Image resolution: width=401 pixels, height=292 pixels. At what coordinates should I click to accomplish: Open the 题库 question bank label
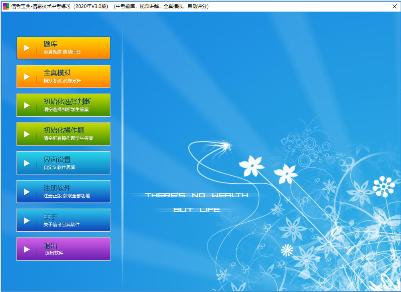tap(51, 44)
